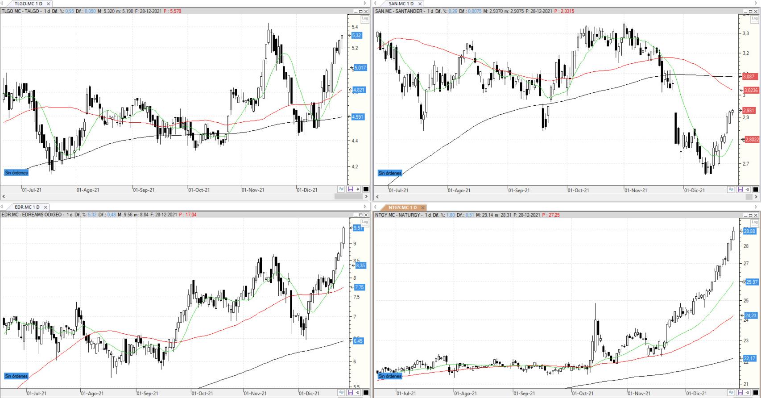
Task: Click the indicators wave icon in the TALGO chart
Action: 341,189
